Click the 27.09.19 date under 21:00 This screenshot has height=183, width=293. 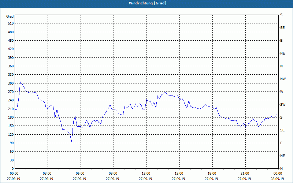(x=244, y=179)
